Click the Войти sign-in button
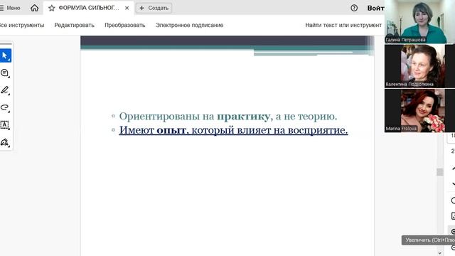455x256 pixels. coord(376,8)
